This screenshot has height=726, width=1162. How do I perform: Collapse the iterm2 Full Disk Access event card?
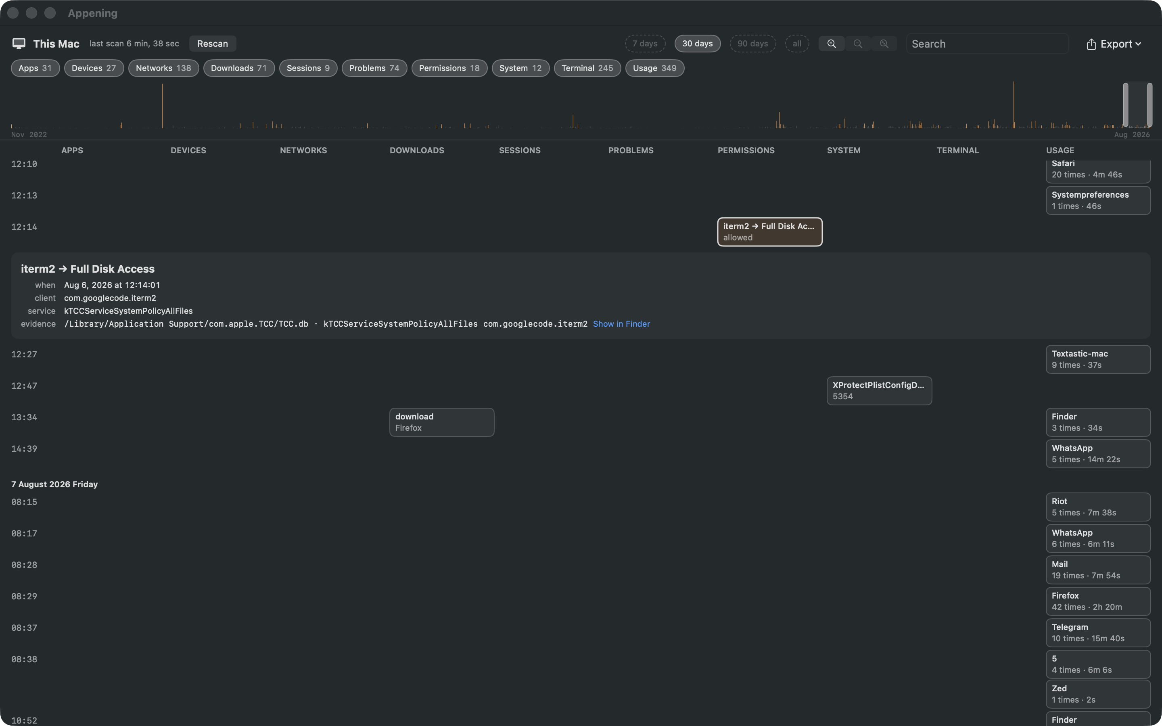click(770, 232)
